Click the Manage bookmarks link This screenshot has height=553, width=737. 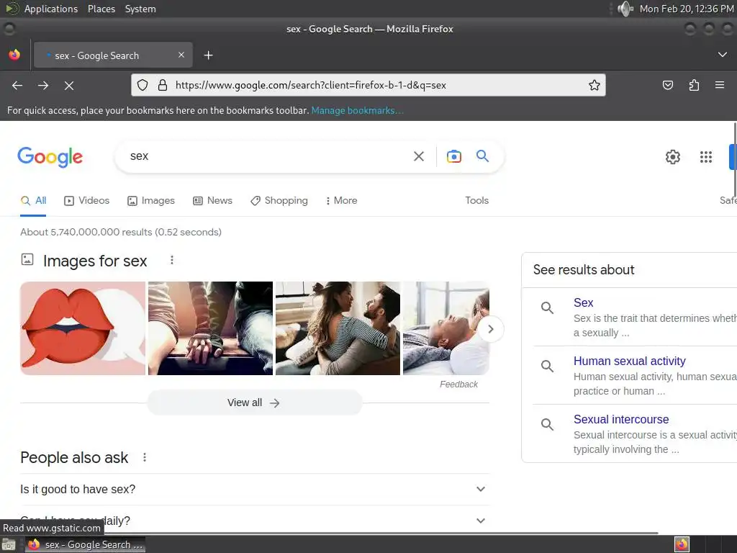(x=357, y=110)
